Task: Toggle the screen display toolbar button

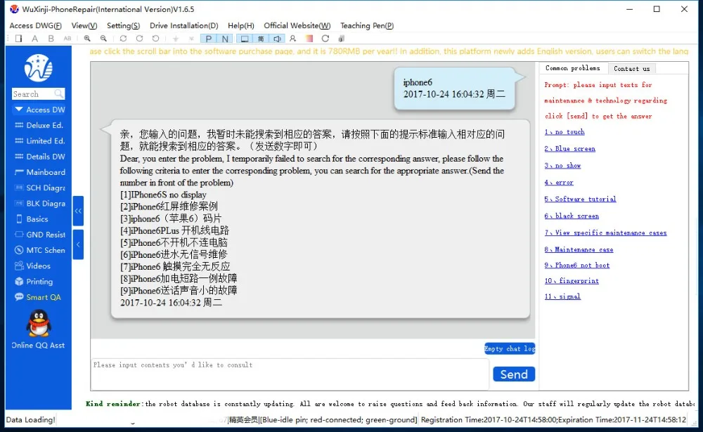Action: tap(245, 39)
